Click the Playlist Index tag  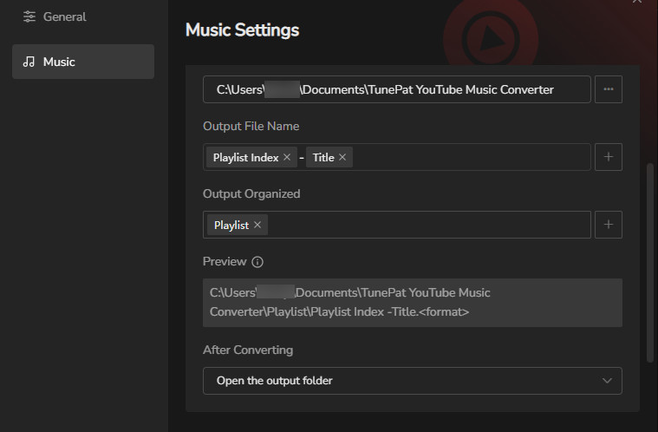pyautogui.click(x=251, y=157)
